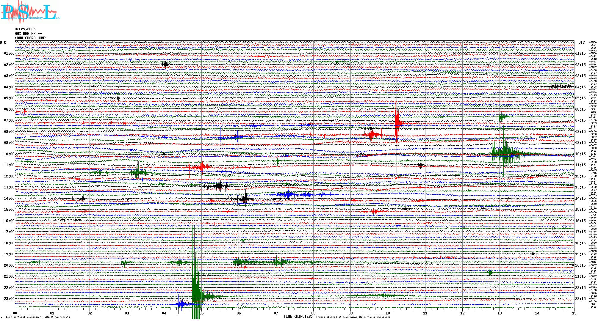Click the Each Vertical Division microvolts note

38,317
